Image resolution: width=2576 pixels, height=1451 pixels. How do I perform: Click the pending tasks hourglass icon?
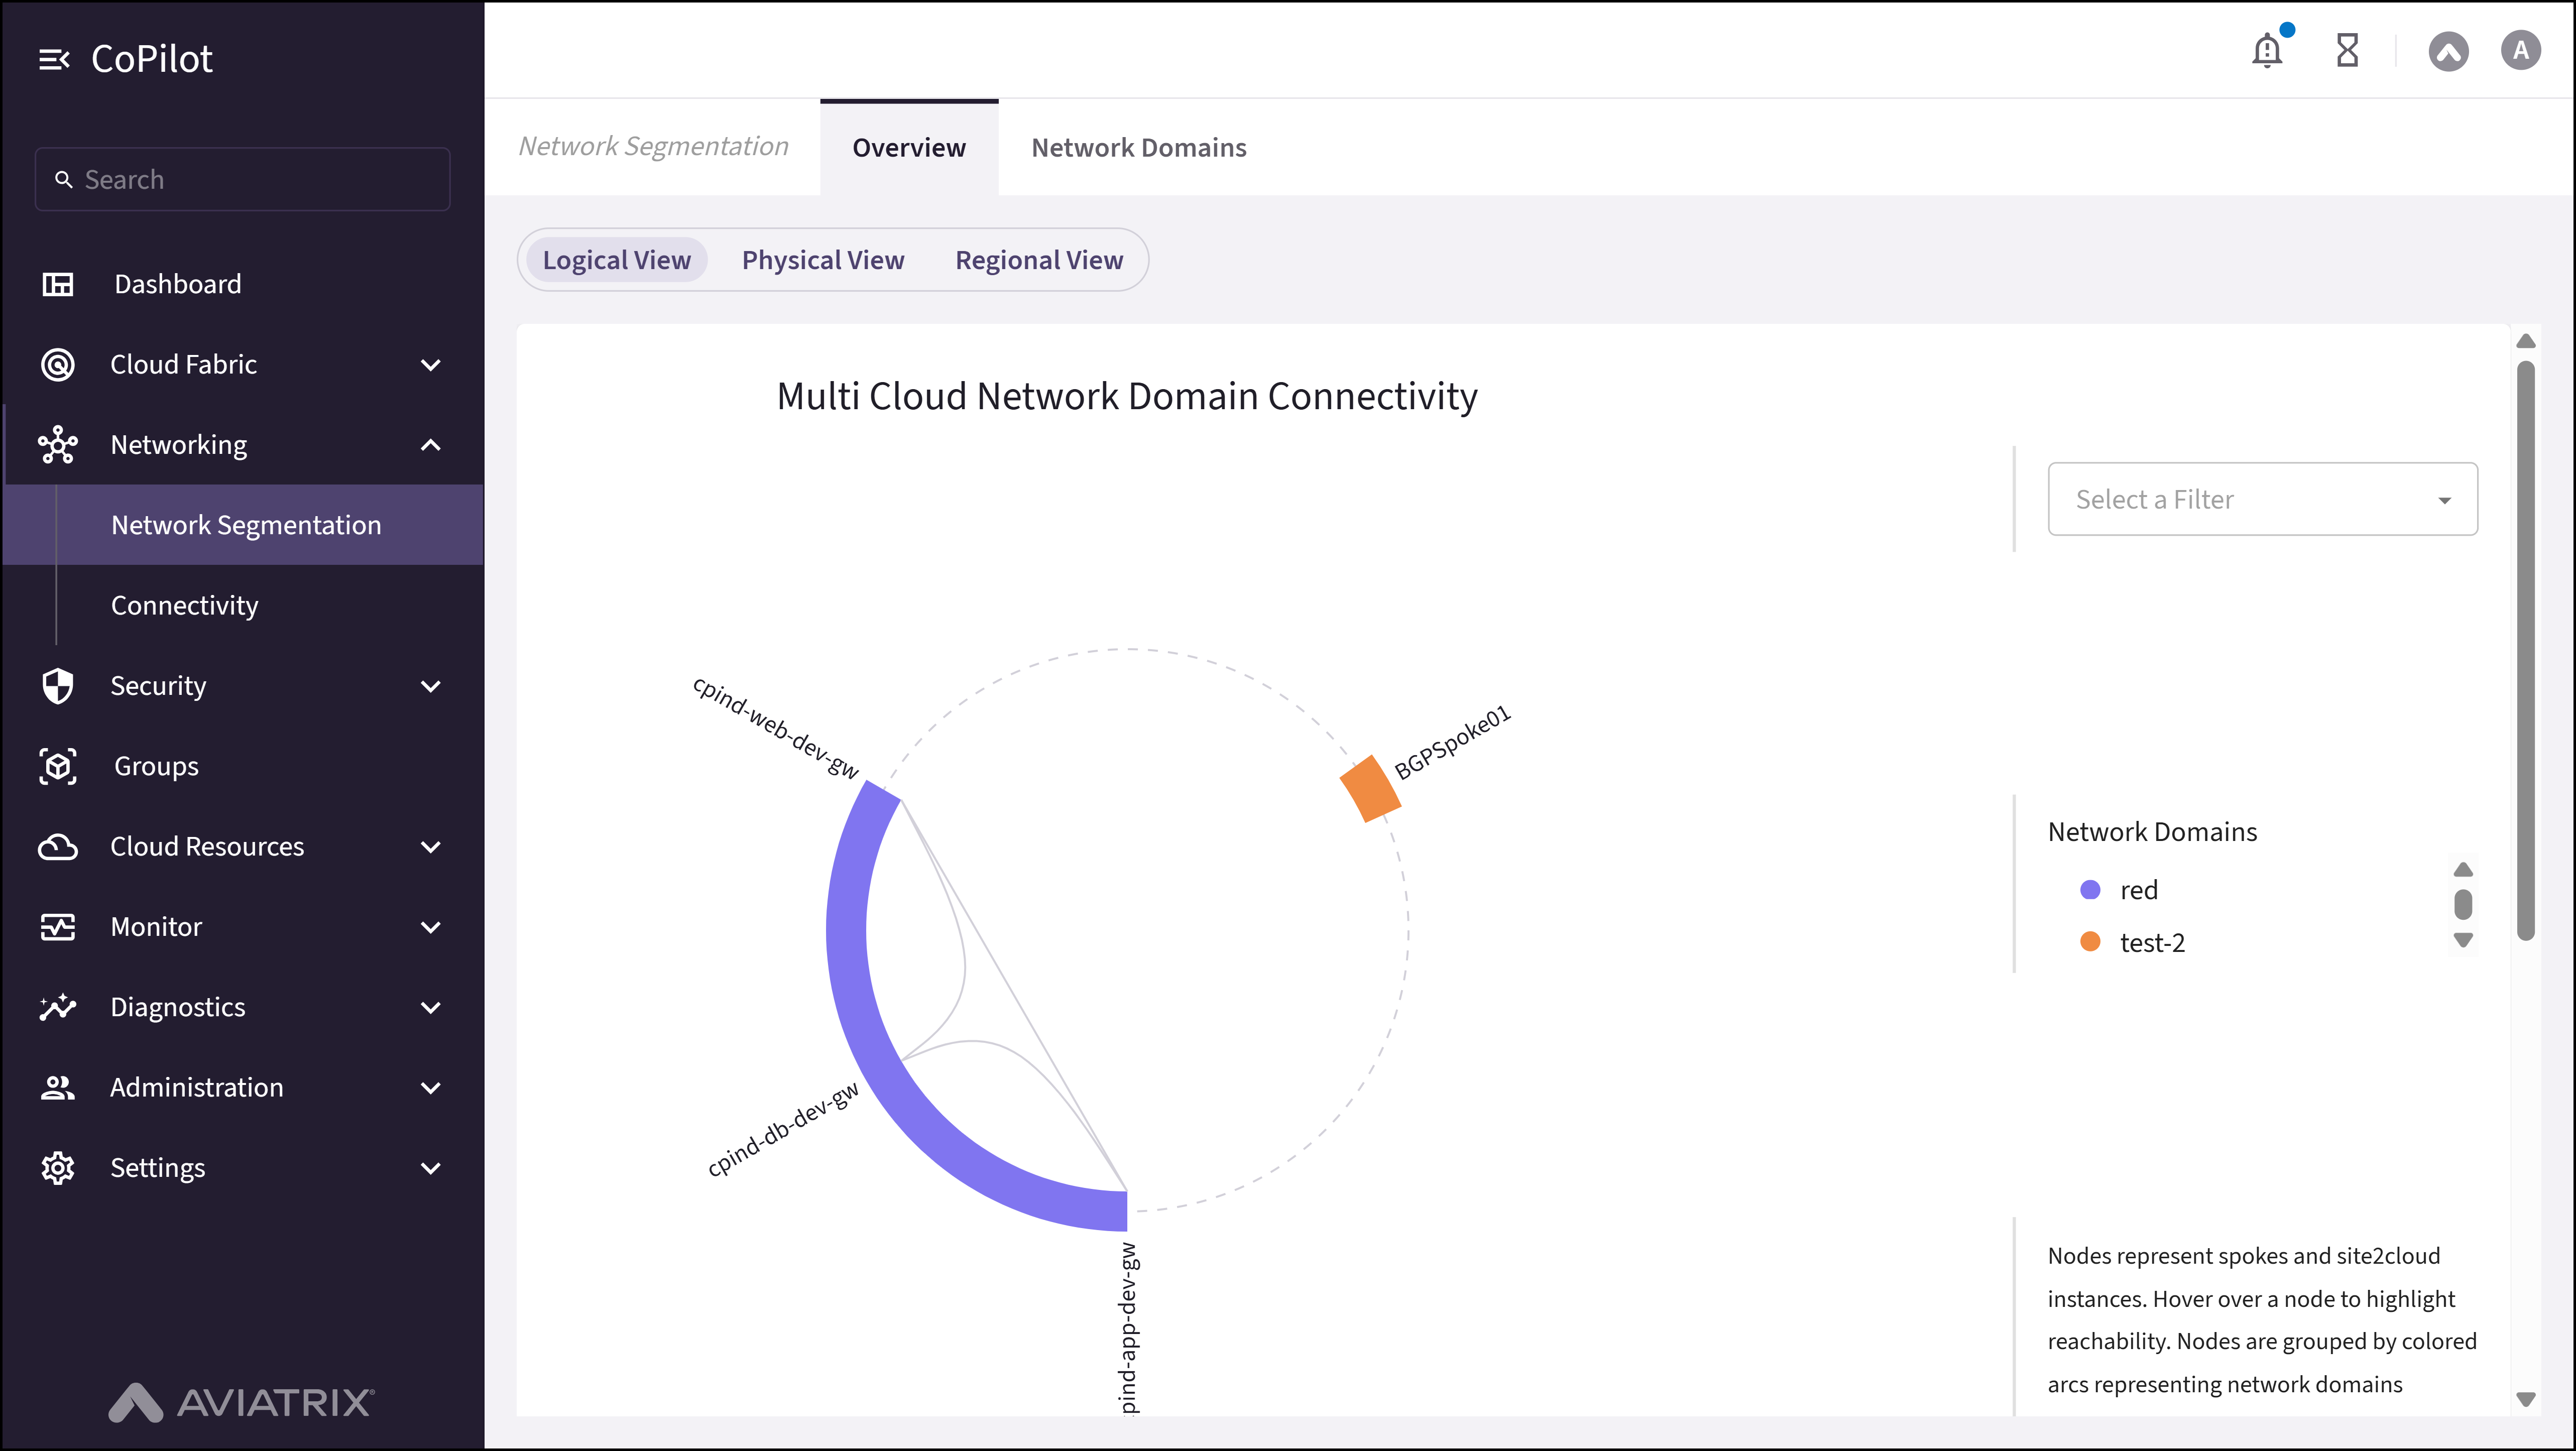click(x=2347, y=50)
